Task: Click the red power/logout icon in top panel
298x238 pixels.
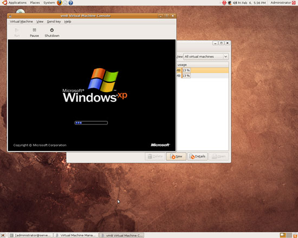Action: [294, 3]
